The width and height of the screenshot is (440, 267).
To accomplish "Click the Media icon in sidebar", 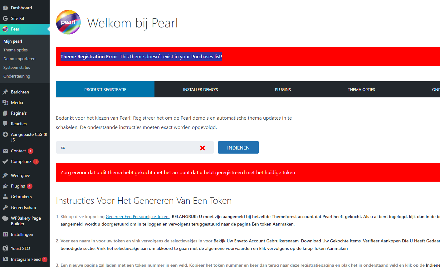I will tap(5, 103).
